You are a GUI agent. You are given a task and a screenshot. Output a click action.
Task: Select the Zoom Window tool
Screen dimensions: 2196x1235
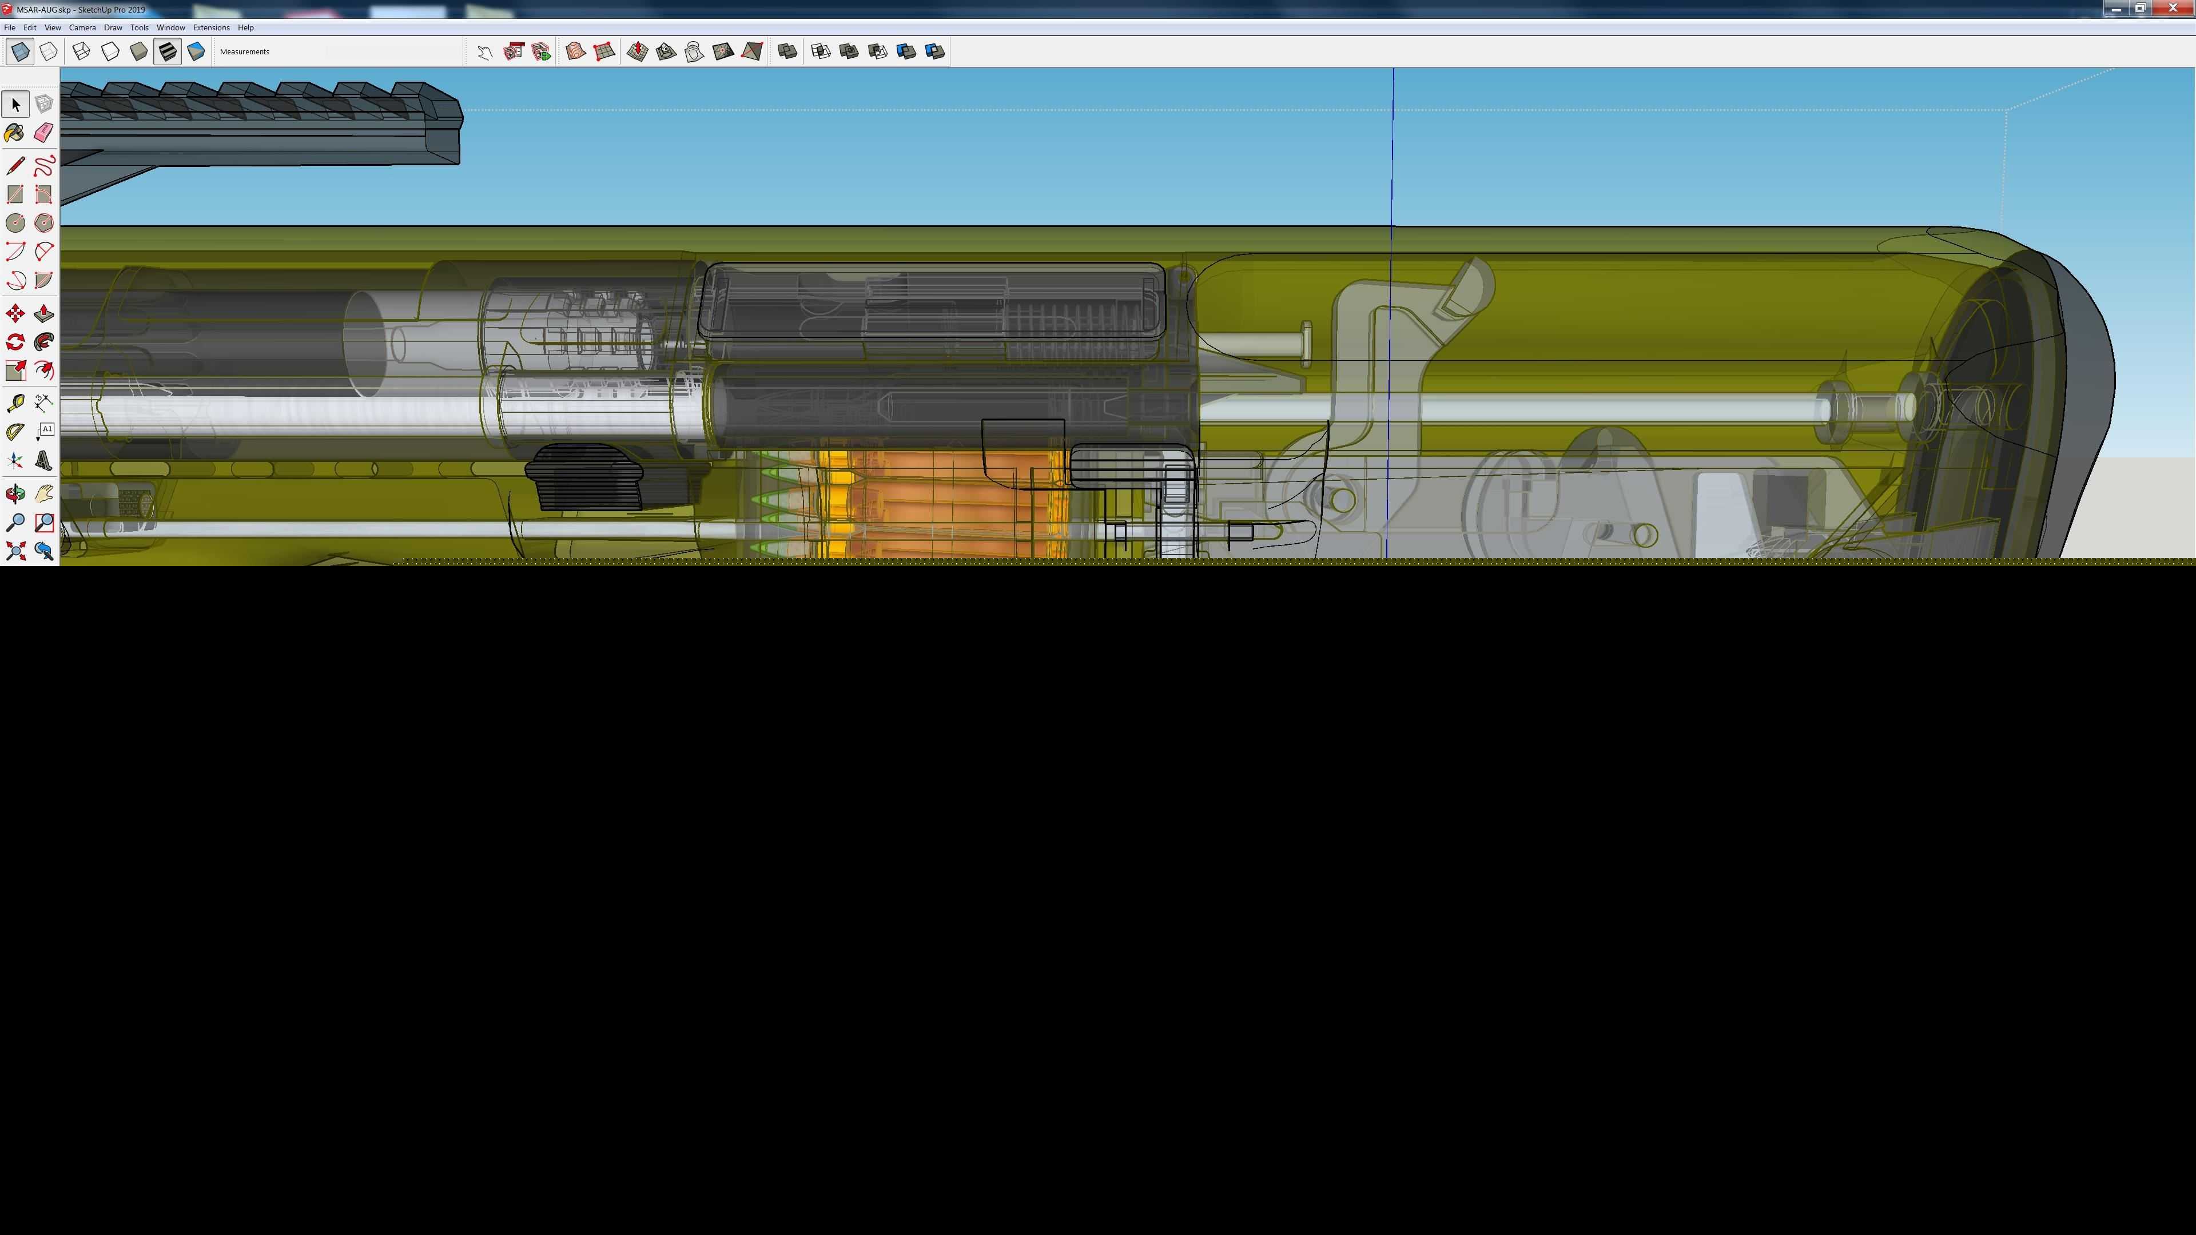point(45,523)
